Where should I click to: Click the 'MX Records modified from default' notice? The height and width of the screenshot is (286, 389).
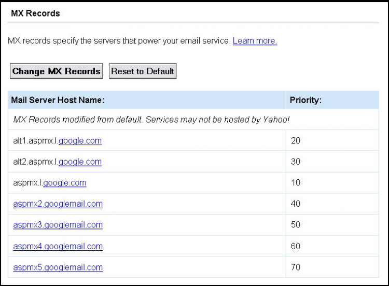click(151, 120)
